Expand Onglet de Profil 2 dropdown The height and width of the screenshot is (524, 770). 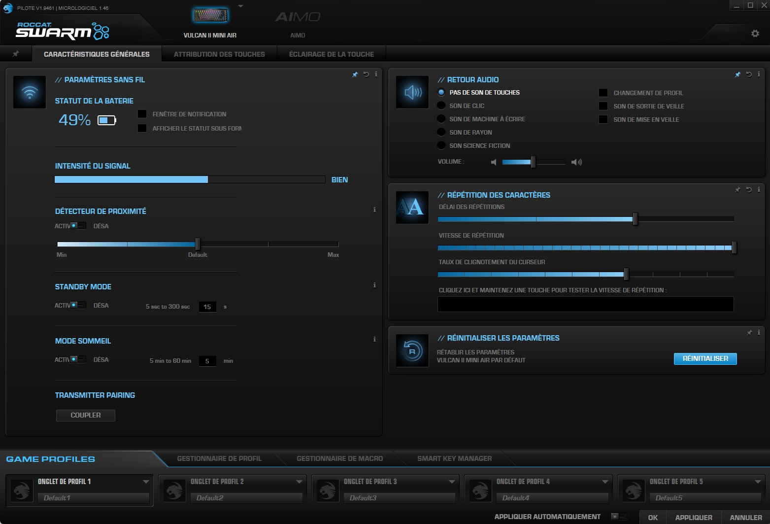tap(299, 482)
